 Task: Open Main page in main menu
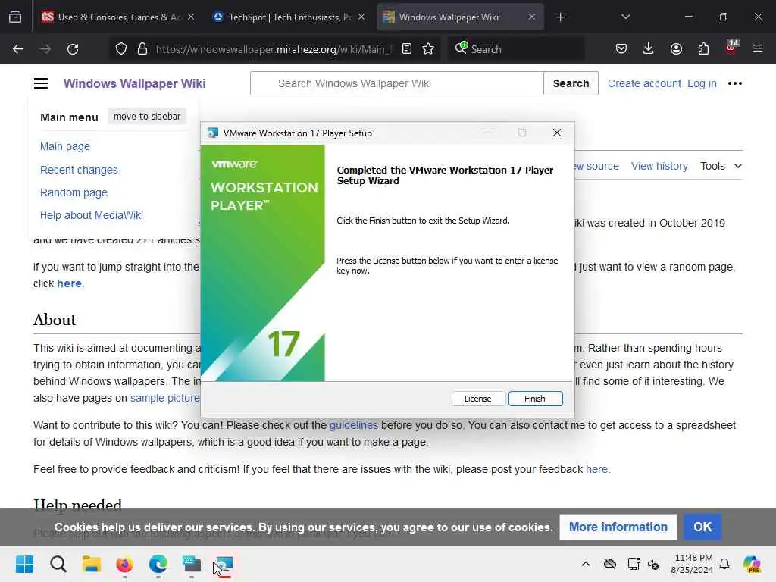click(x=65, y=146)
